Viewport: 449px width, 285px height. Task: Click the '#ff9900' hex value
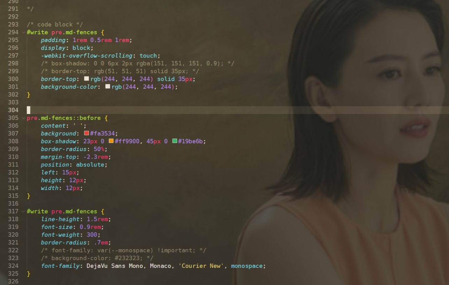point(127,141)
